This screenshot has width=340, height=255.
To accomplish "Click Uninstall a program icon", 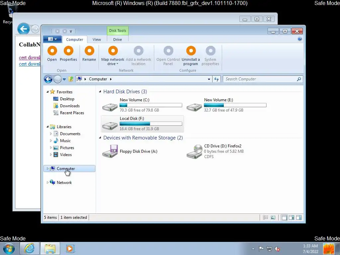I will 191,51.
